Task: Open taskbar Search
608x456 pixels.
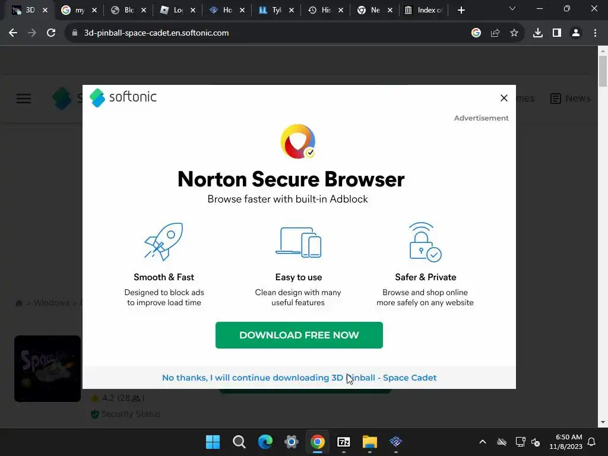Action: (239, 442)
